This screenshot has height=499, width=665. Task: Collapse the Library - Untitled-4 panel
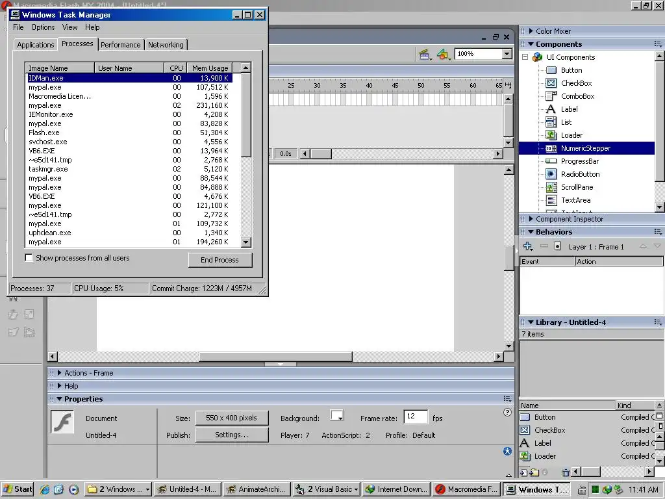point(531,322)
